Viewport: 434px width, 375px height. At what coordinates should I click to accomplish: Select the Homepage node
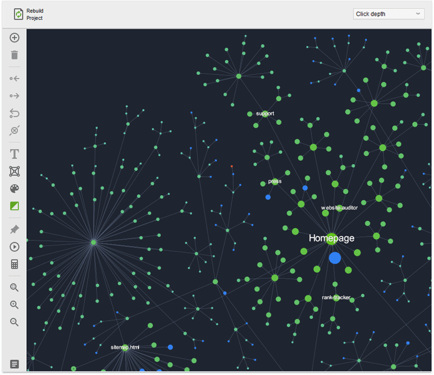click(331, 239)
